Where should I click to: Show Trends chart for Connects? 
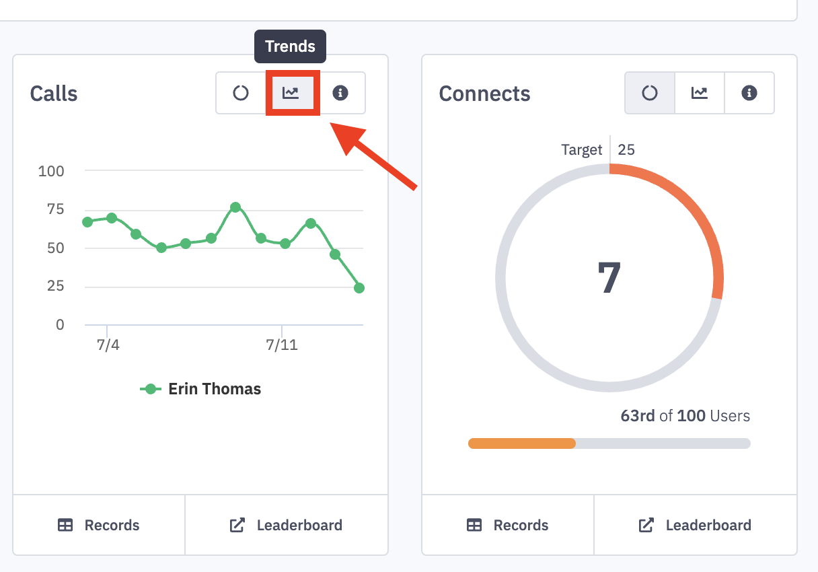[x=700, y=93]
